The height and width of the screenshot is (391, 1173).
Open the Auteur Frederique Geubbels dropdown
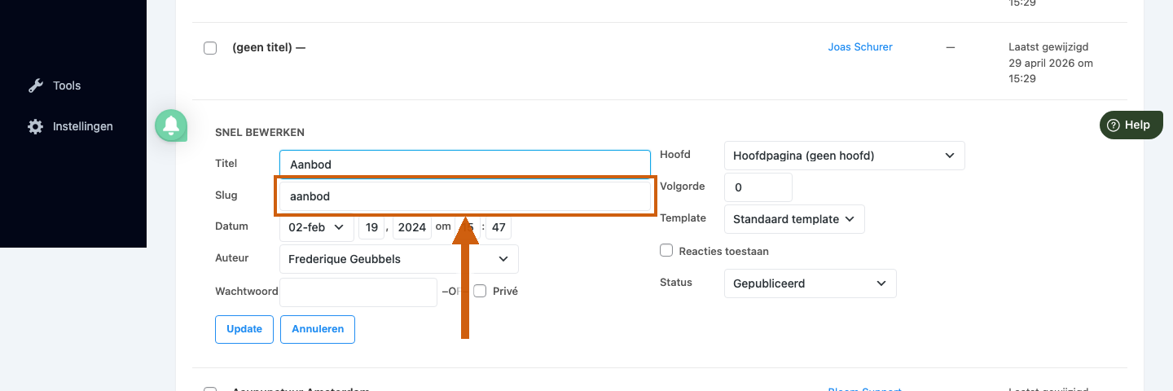[399, 259]
